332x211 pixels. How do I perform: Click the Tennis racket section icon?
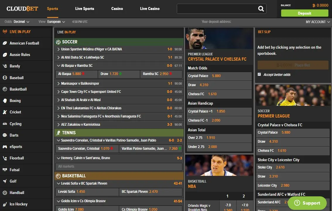tap(58, 133)
